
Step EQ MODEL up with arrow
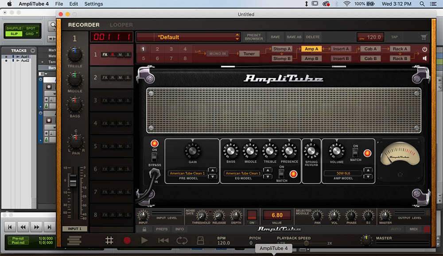point(267,170)
